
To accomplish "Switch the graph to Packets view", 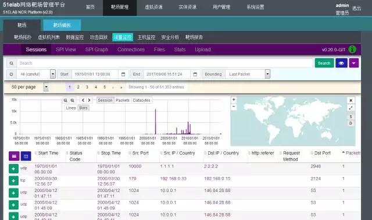I will tap(123, 100).
